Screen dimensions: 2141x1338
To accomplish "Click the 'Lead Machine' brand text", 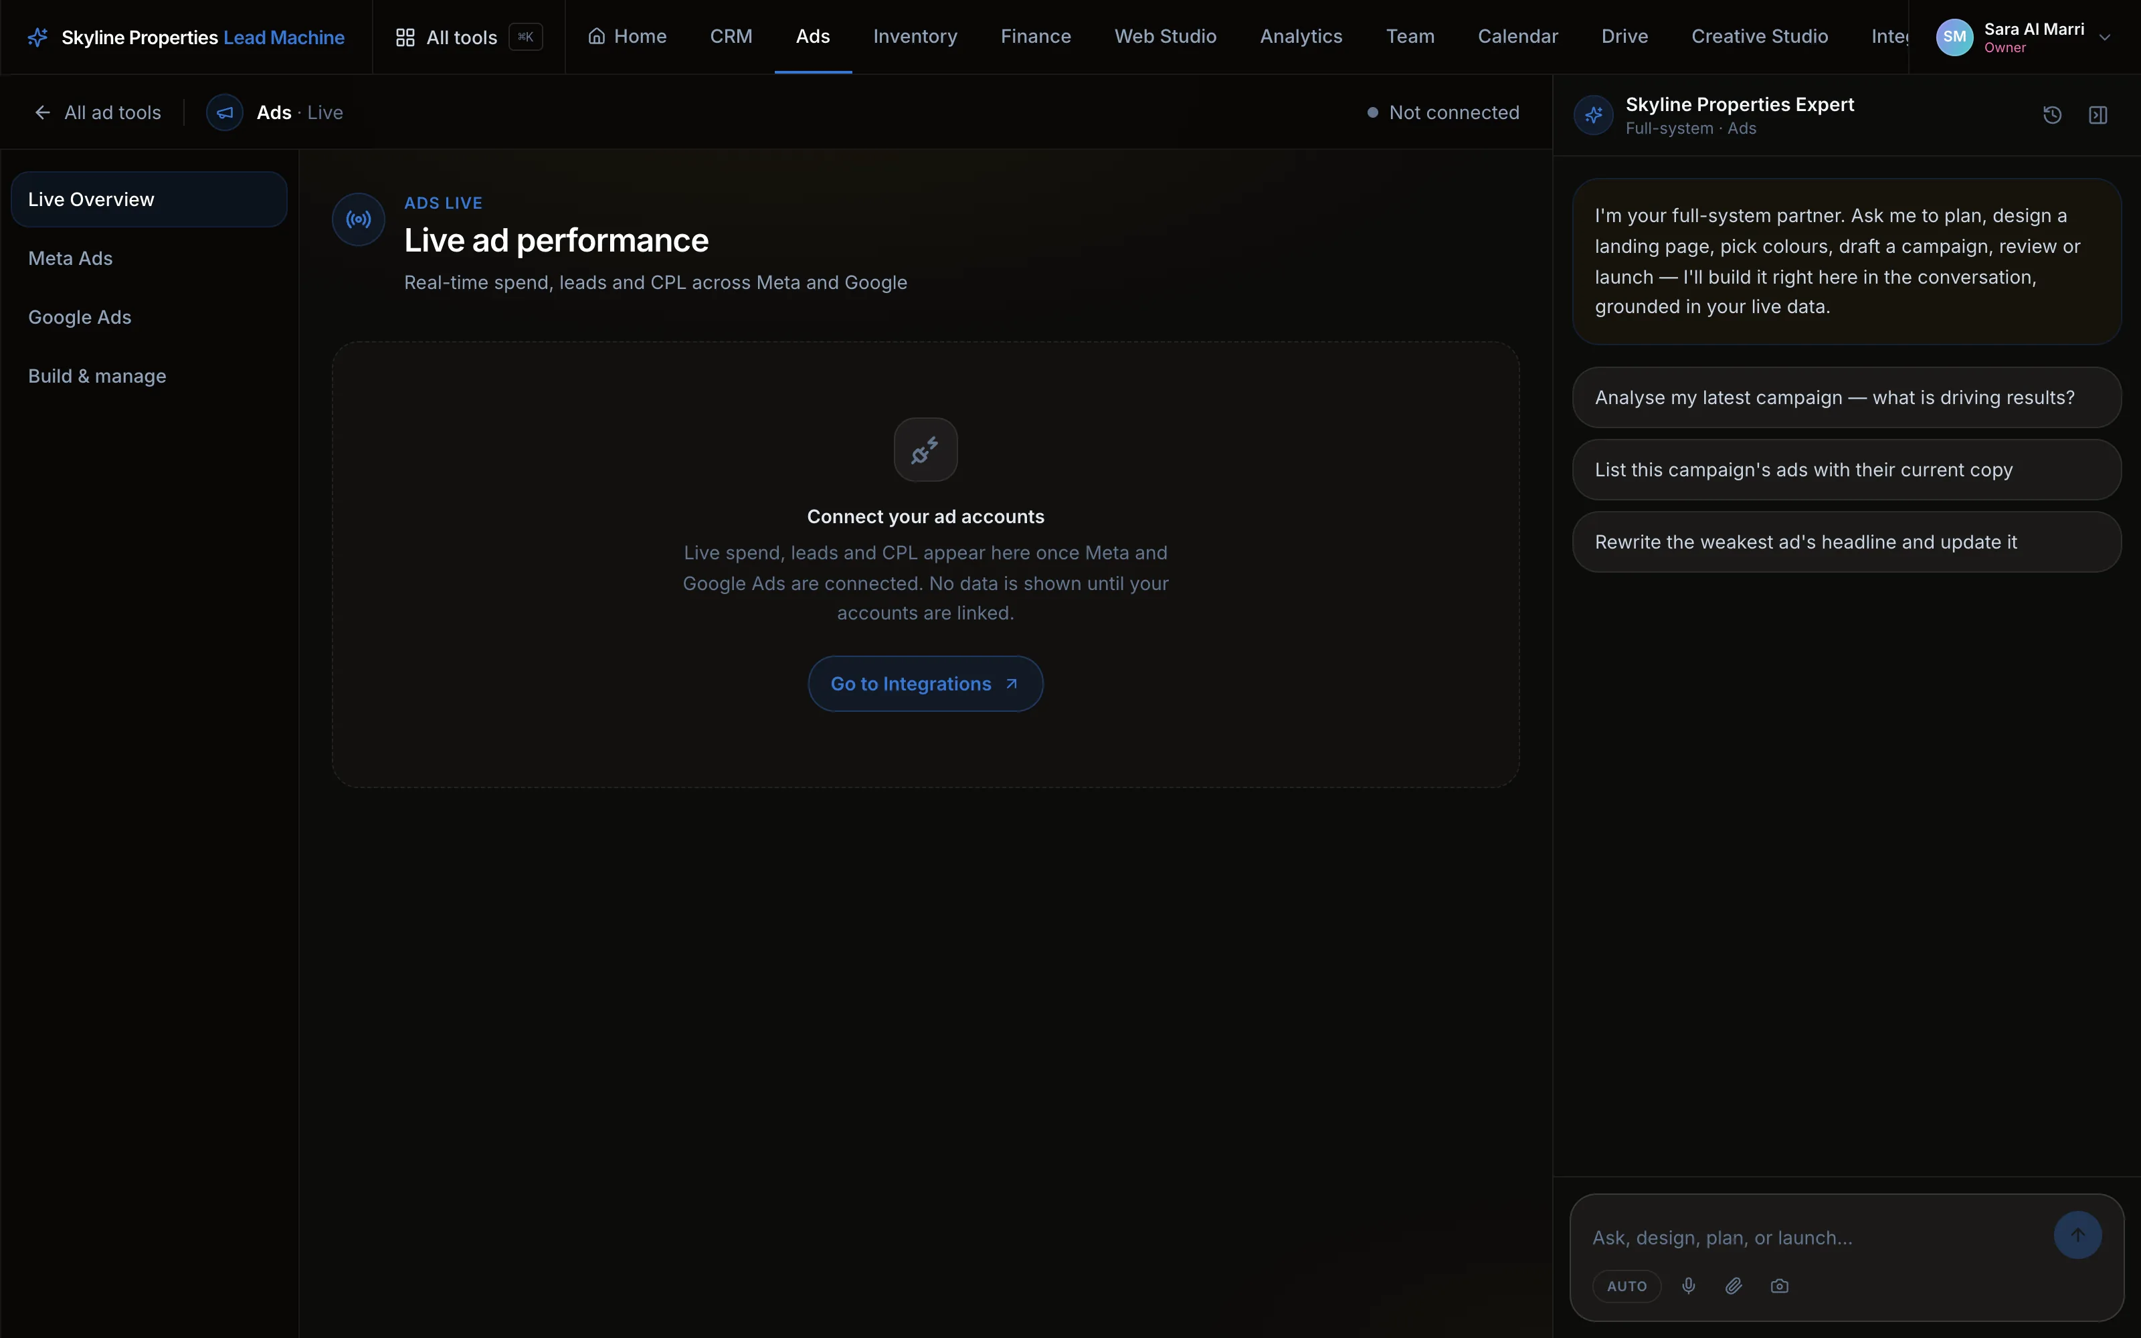I will point(284,37).
